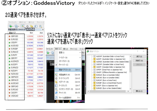Viewport: 157px width, 111px height.
Task: Click the Data Window crosshair icon in the left toolbar
Action: [x=28, y=26]
